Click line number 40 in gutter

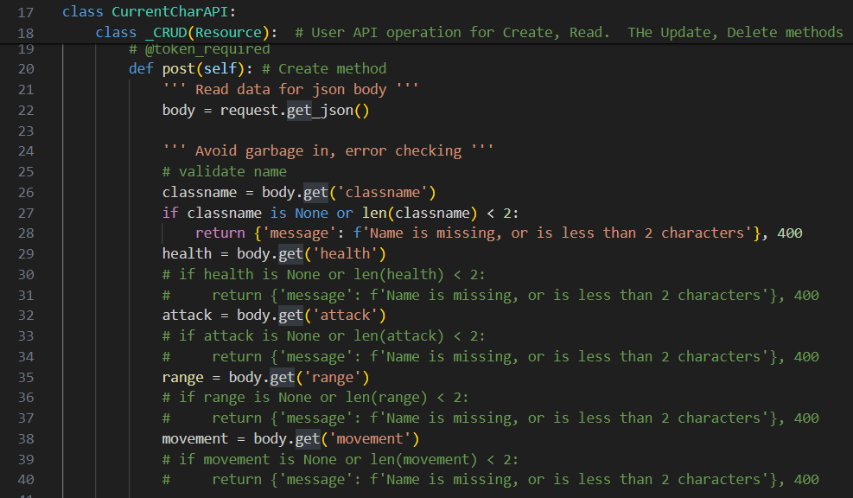pyautogui.click(x=26, y=480)
